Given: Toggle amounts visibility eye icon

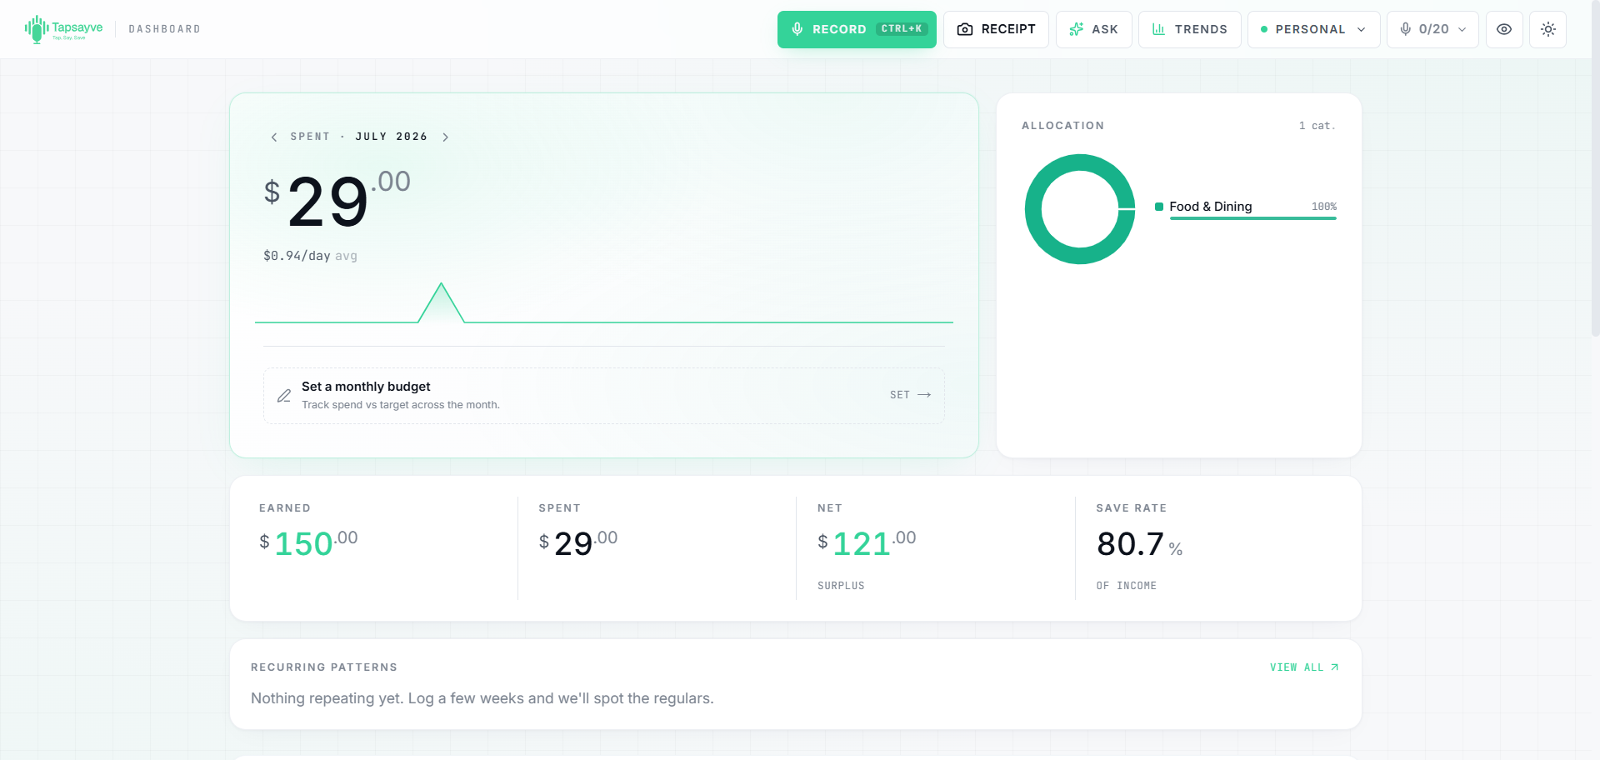Looking at the screenshot, I should pyautogui.click(x=1504, y=29).
